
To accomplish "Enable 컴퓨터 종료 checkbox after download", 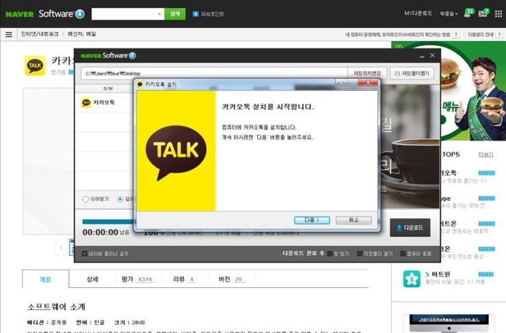I will coord(403,254).
